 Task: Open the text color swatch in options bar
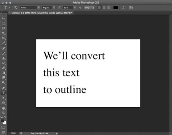click(x=116, y=8)
